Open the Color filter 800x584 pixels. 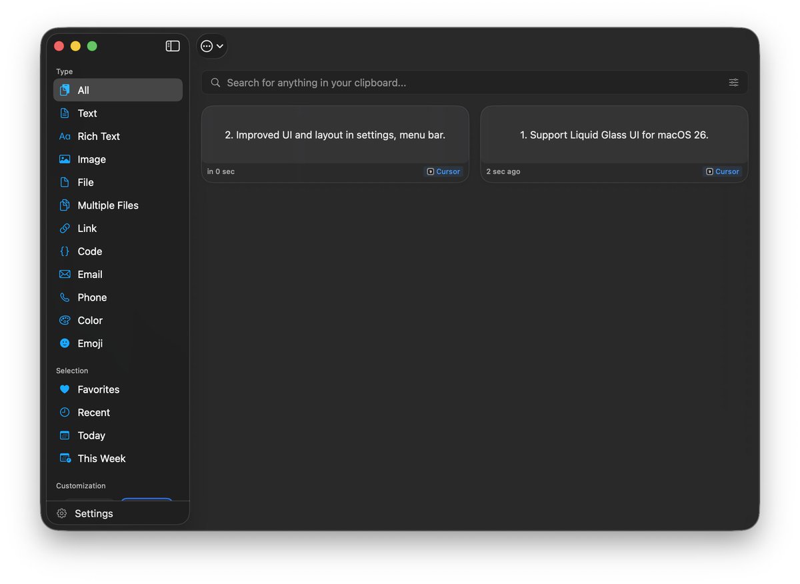click(89, 320)
